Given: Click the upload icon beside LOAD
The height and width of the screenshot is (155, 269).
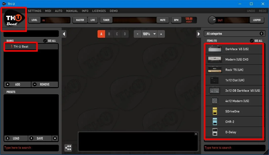Looking at the screenshot, I should pyautogui.click(x=8, y=138).
